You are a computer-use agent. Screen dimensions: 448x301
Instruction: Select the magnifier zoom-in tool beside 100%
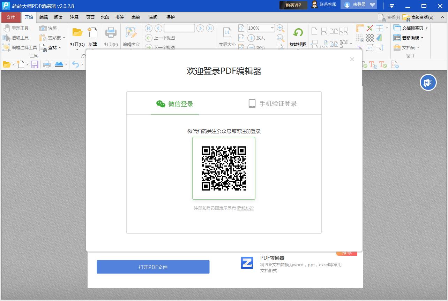[x=281, y=28]
